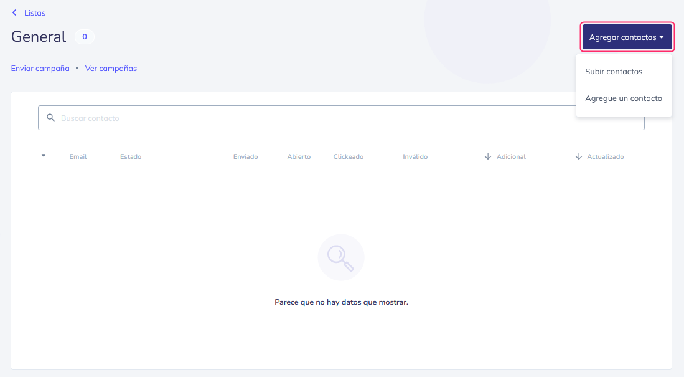Sort by the Email column header
Viewport: 684px width, 377px height.
pyautogui.click(x=78, y=156)
